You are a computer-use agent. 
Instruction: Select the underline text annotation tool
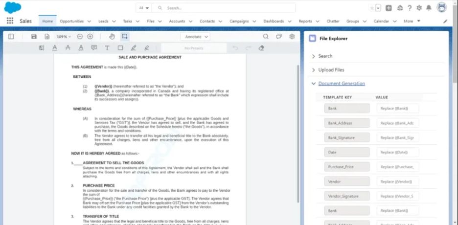[x=55, y=48]
